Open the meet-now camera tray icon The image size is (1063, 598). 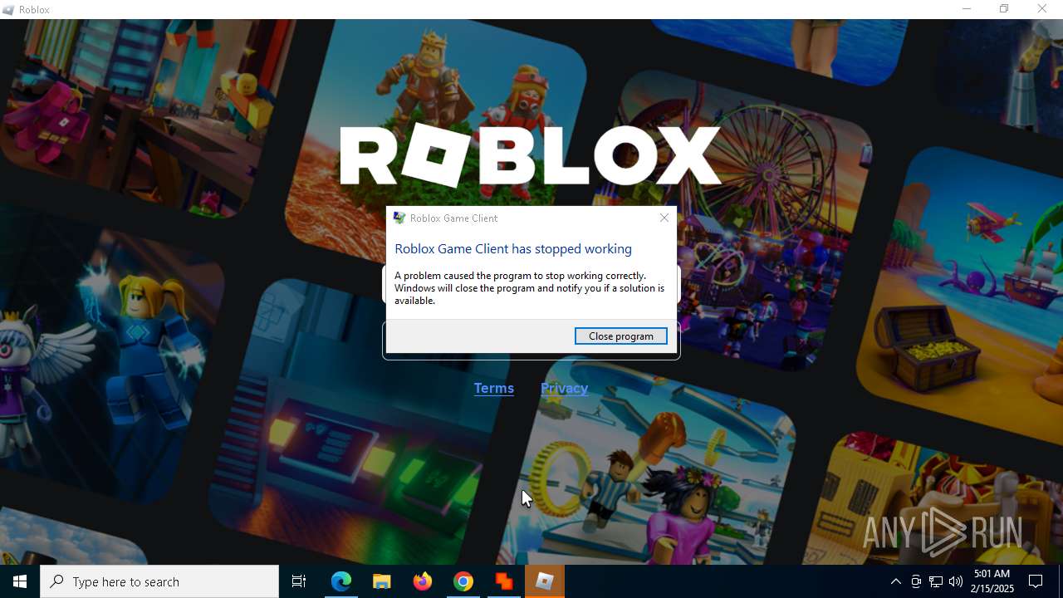click(916, 581)
